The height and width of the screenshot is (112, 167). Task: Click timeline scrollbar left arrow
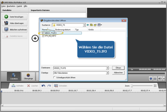pos(2,106)
